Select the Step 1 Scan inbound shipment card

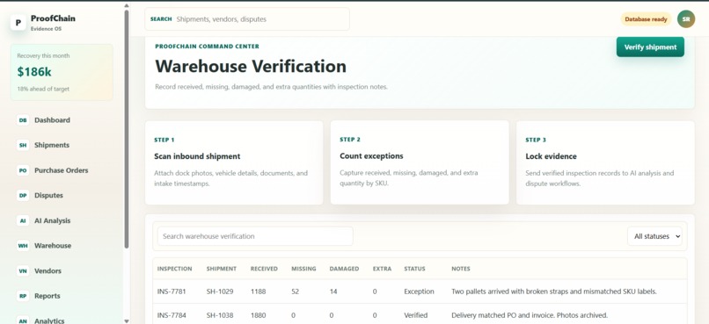234,162
